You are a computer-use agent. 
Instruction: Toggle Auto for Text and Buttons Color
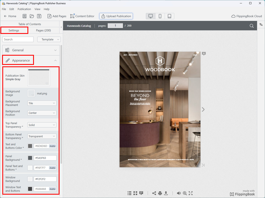coord(52,146)
